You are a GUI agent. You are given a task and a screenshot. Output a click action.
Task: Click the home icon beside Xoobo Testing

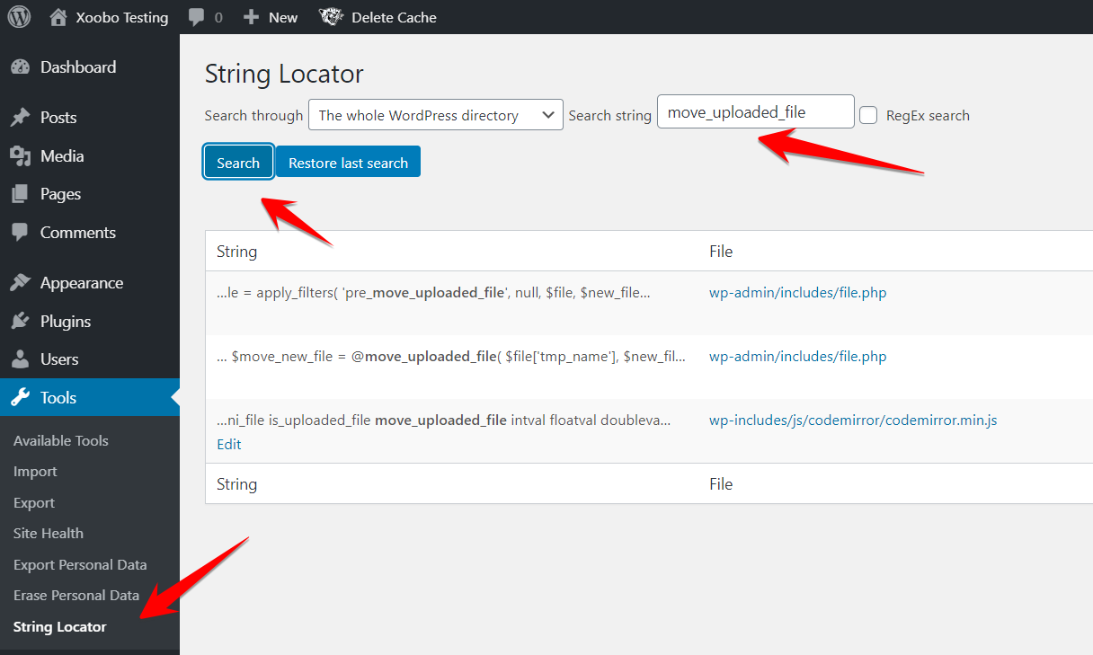point(58,17)
